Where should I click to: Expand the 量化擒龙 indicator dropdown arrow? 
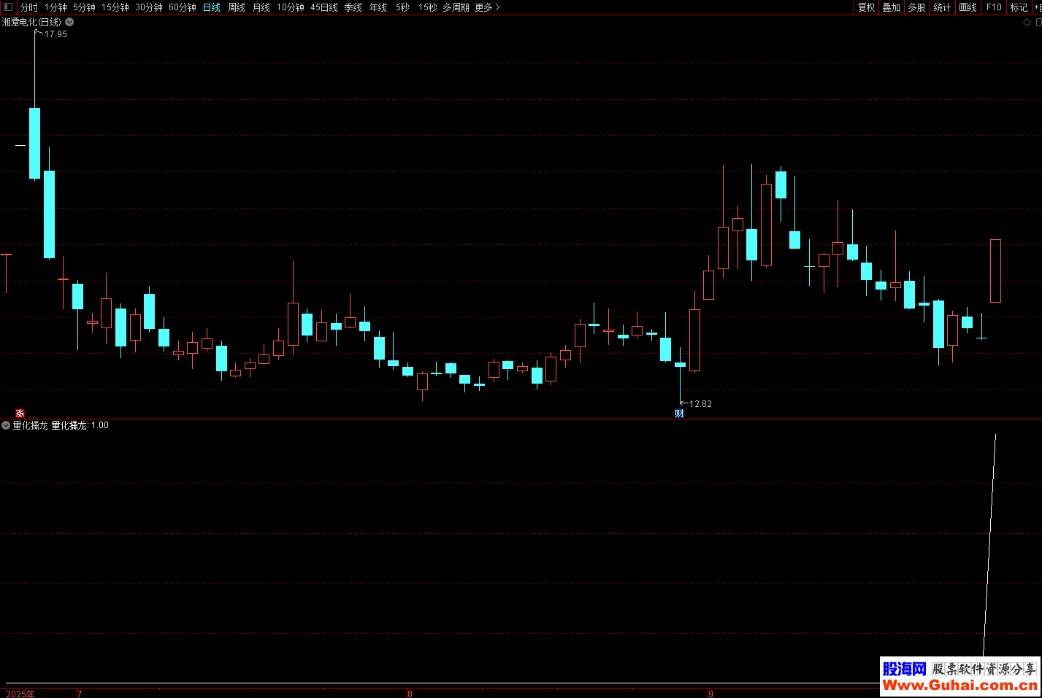(6, 425)
